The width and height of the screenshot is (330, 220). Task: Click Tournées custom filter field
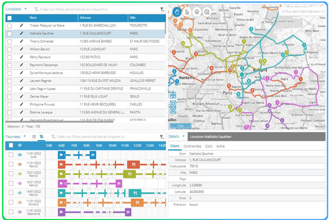click(x=90, y=137)
